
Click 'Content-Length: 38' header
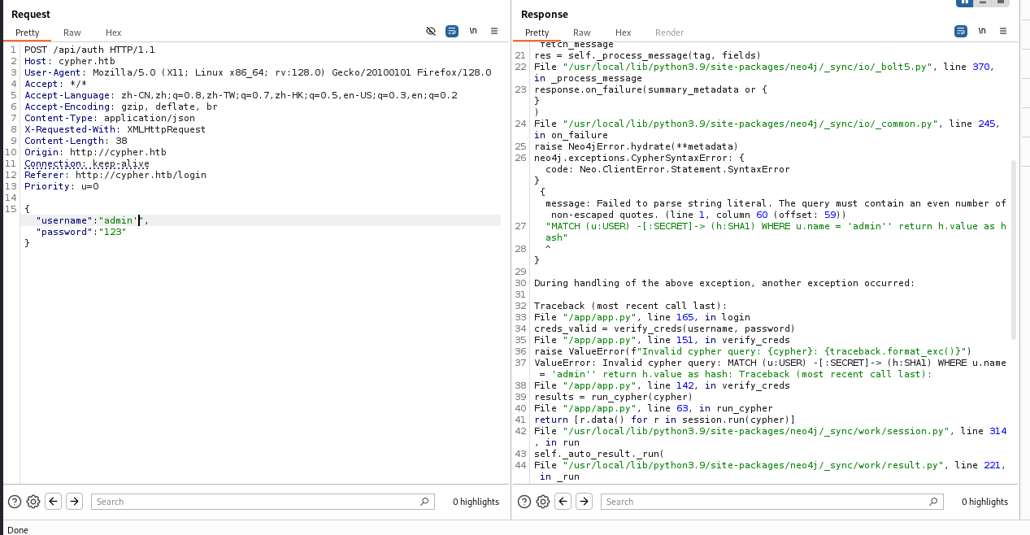(76, 141)
